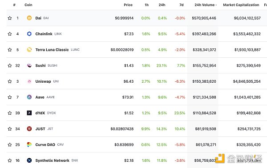The height and width of the screenshot is (168, 267).
Task: Click the JUST red logo icon
Action: click(29, 129)
